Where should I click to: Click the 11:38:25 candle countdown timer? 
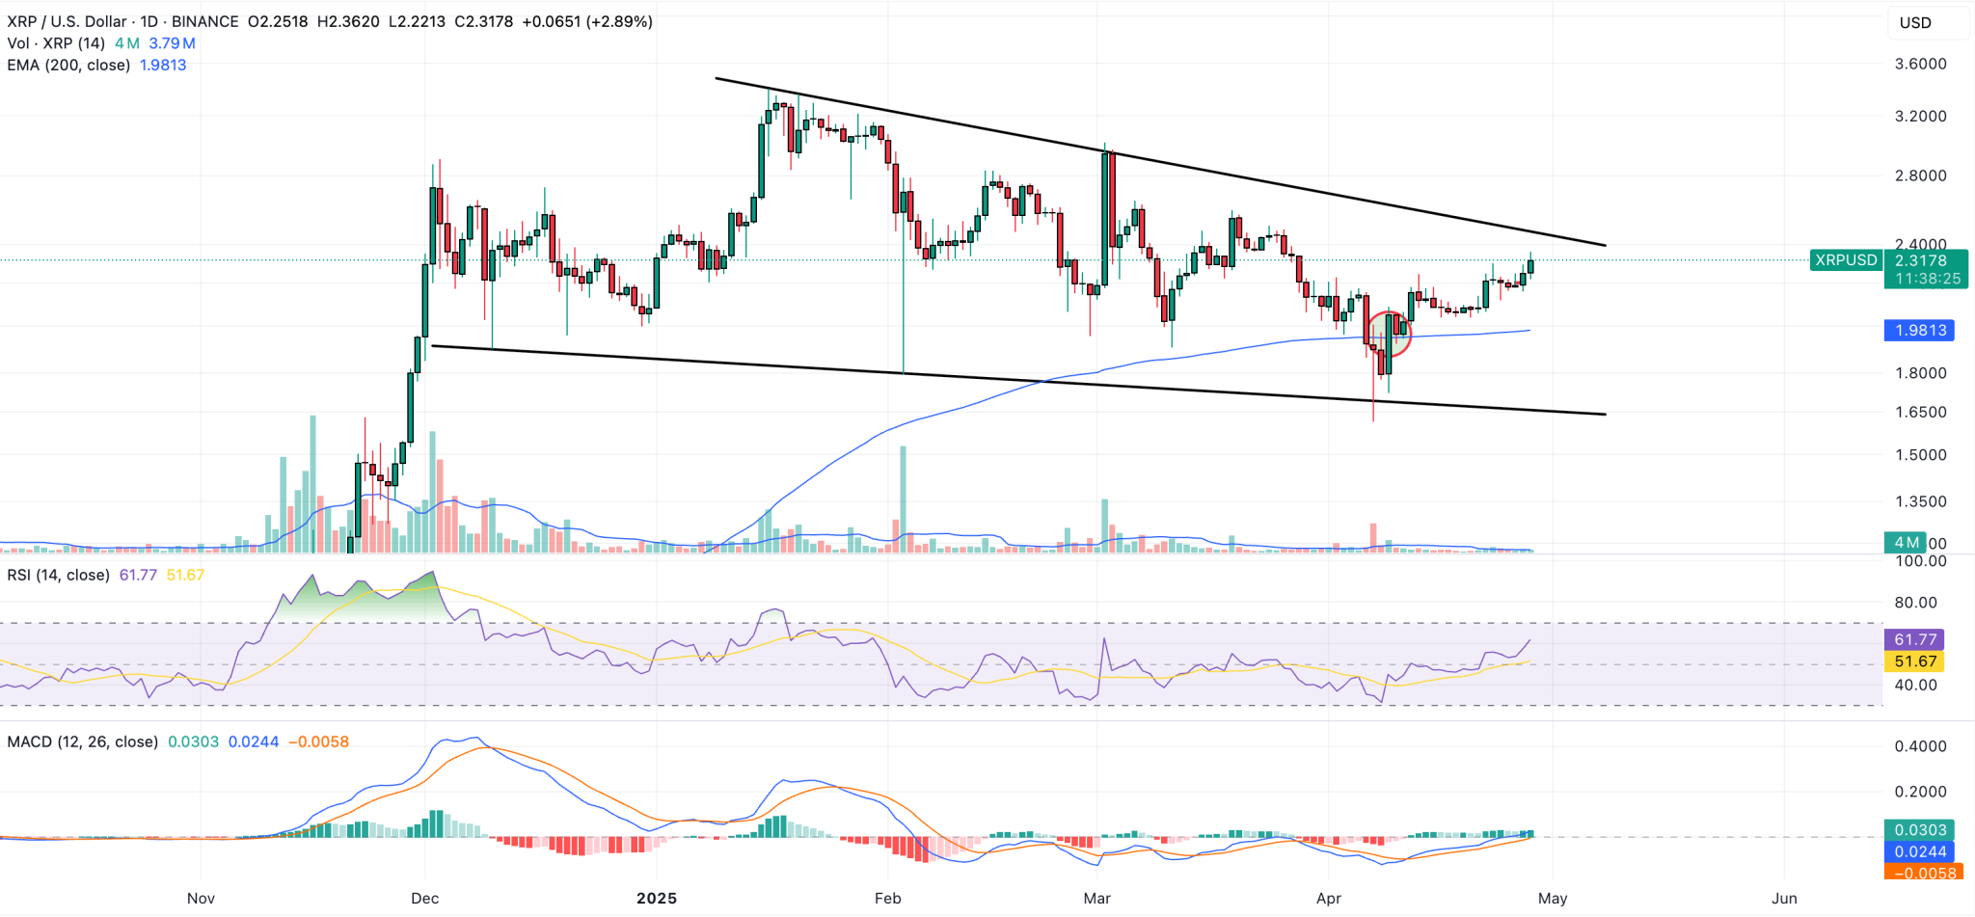click(x=1927, y=277)
